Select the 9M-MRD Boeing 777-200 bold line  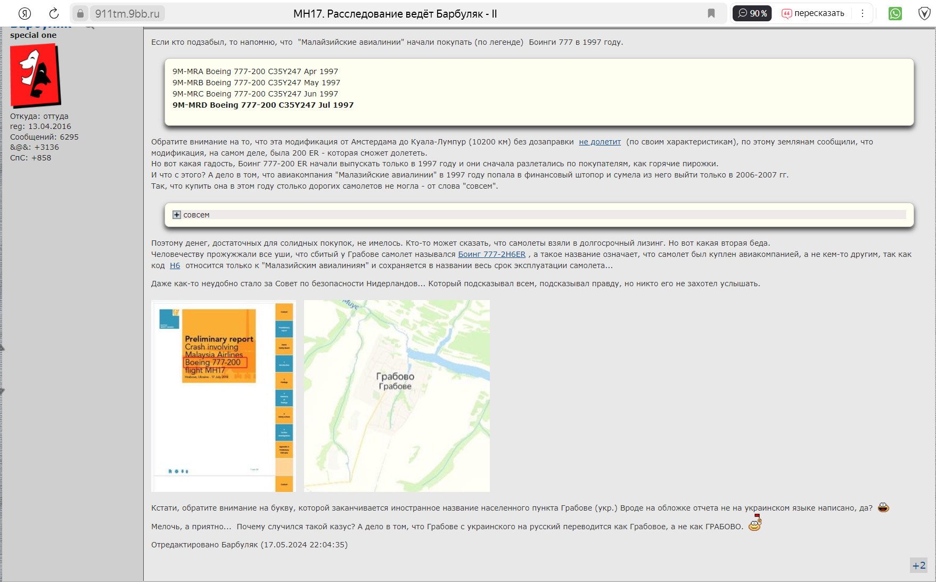tap(263, 105)
